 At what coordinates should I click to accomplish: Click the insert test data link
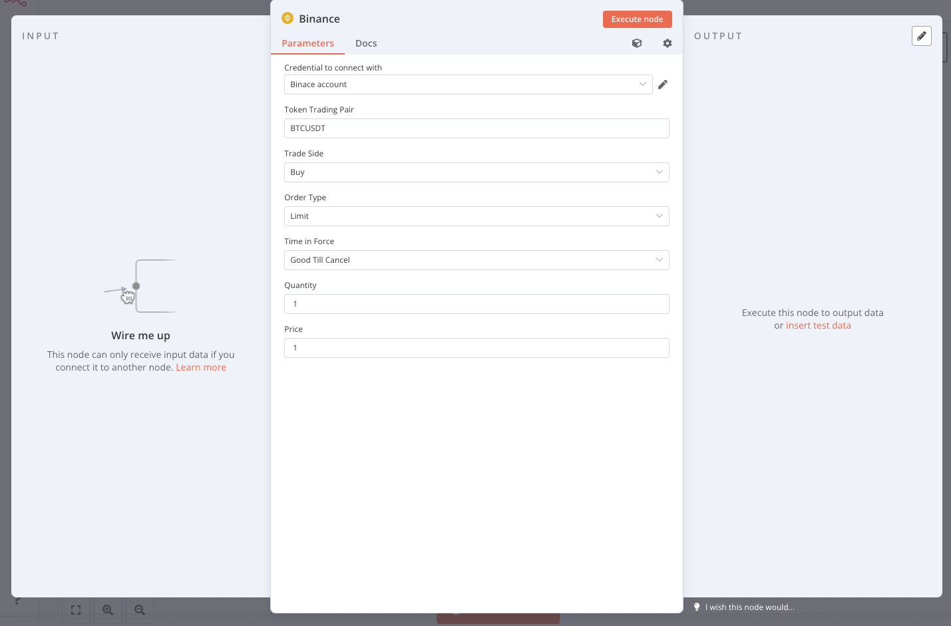point(819,325)
